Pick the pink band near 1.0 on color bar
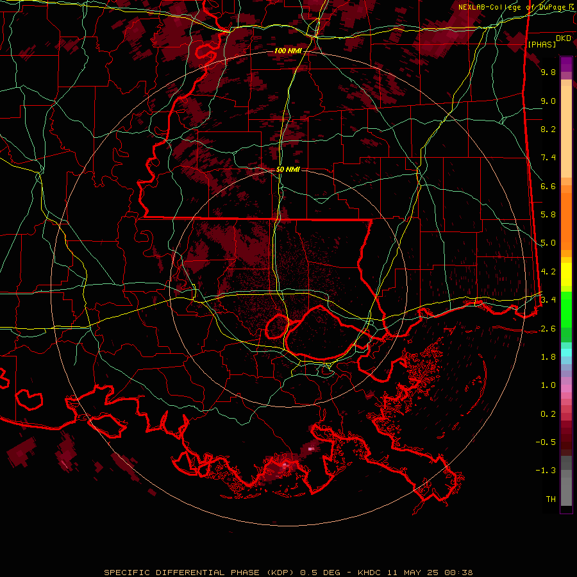Image resolution: width=577 pixels, height=577 pixels. pyautogui.click(x=566, y=389)
